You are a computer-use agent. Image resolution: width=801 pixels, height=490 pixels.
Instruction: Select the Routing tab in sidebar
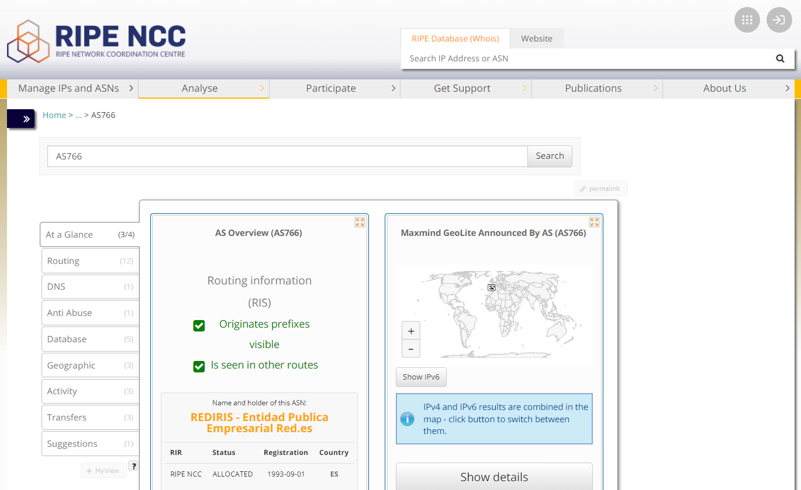tap(89, 261)
